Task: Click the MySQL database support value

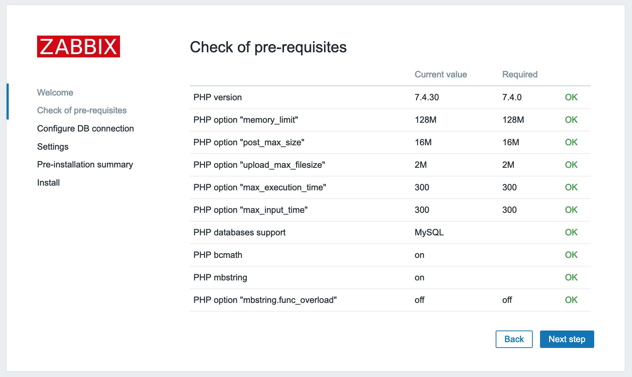Action: [429, 232]
